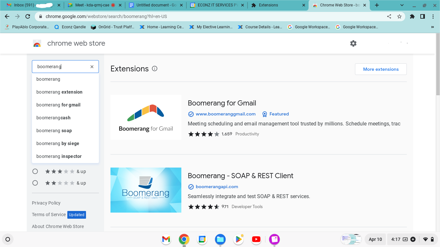The width and height of the screenshot is (440, 247).
Task: Go back using the browser back arrow
Action: tap(7, 16)
